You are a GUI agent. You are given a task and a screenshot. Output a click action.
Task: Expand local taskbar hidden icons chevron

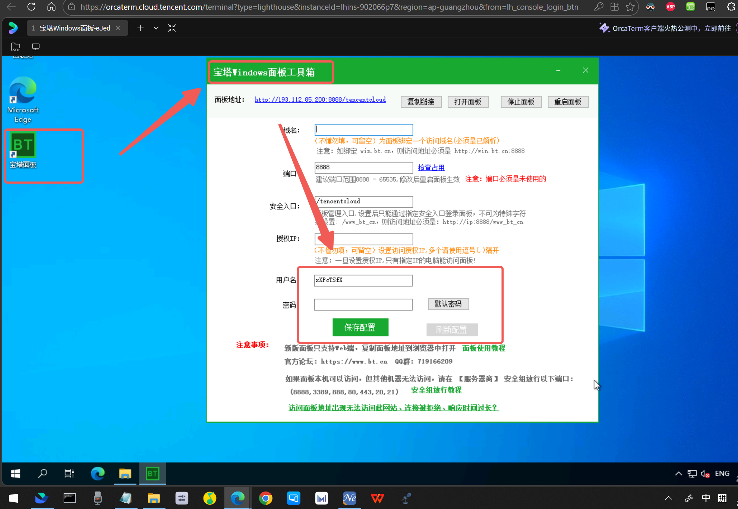pyautogui.click(x=669, y=498)
